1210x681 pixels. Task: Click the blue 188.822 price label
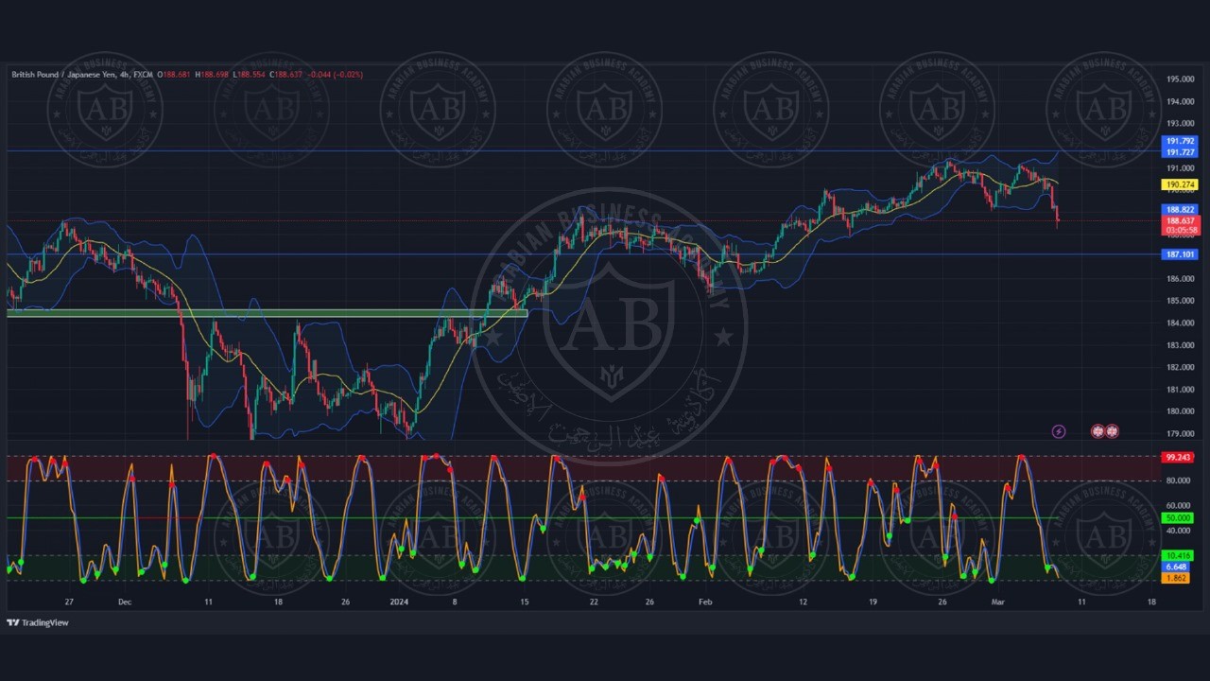1180,210
